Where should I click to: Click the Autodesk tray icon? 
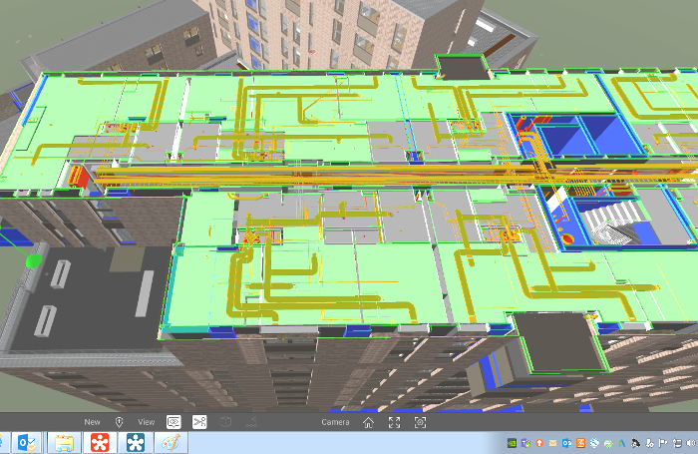click(622, 443)
